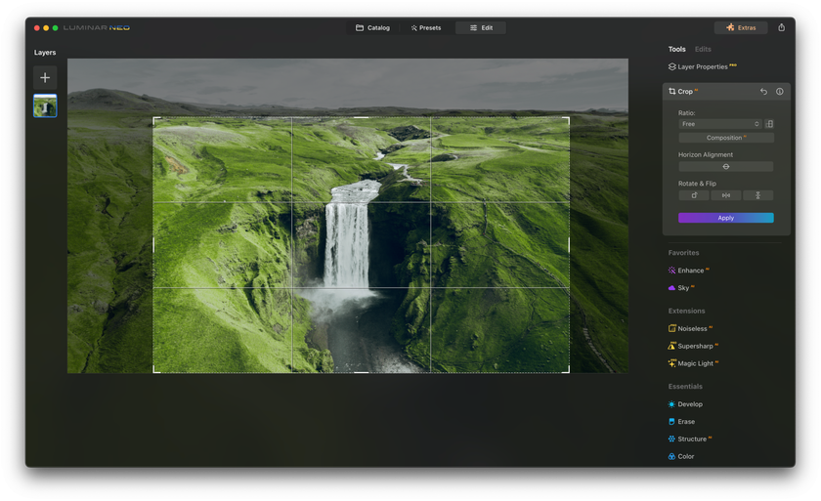Image resolution: width=821 pixels, height=501 pixels.
Task: Click the Extensions section heading
Action: 686,311
